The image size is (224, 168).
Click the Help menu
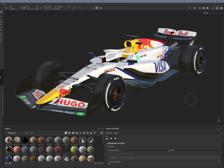(x=4, y=4)
